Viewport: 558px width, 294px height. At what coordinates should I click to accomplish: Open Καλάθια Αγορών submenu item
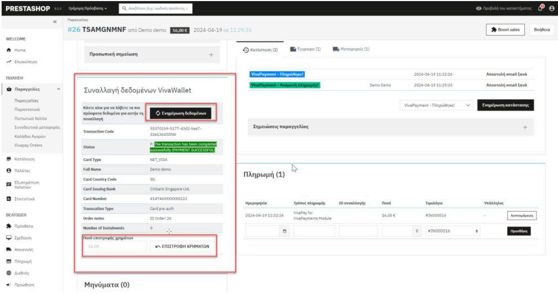[x=30, y=136]
